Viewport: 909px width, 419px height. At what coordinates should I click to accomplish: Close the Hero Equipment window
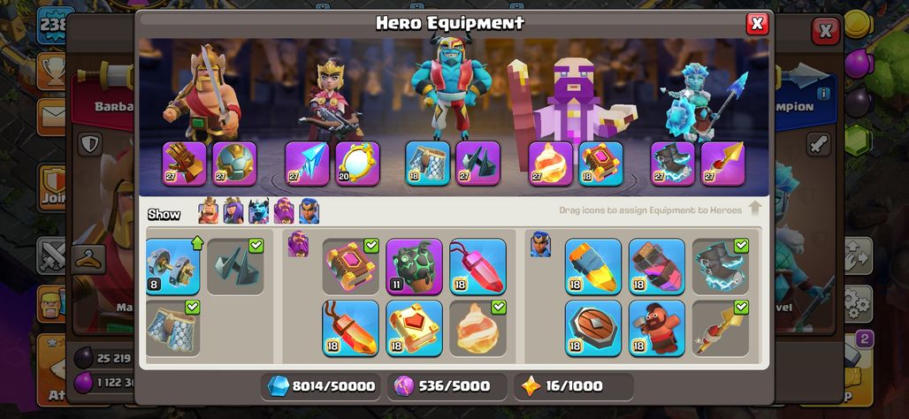coord(757,24)
